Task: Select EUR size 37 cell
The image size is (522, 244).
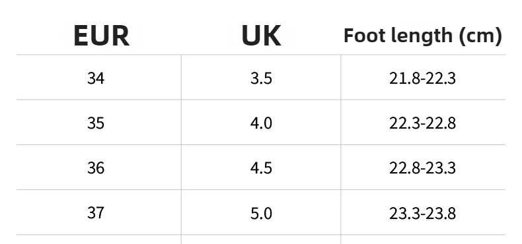Action: [x=96, y=213]
